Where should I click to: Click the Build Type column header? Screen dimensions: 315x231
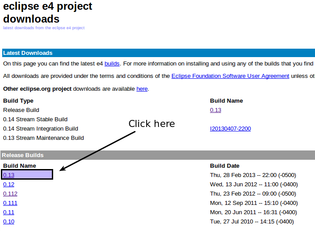18,101
